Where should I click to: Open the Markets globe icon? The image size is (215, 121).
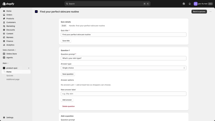(x=4, y=37)
